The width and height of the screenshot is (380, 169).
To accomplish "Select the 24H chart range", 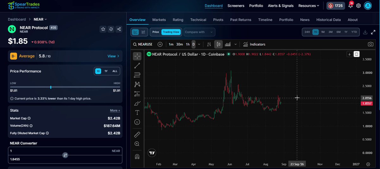I will click(307, 32).
